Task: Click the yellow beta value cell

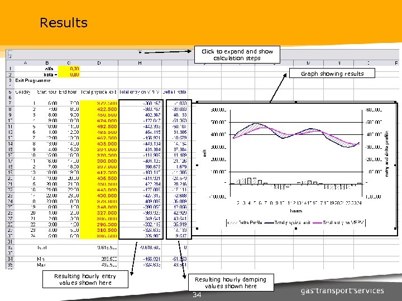Action: [69, 75]
